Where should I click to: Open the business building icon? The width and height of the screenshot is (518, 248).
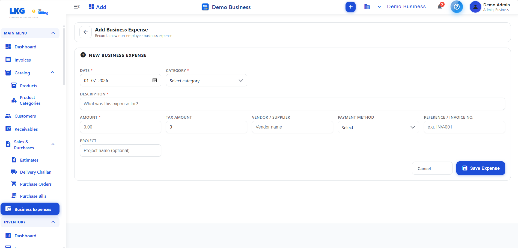coord(367,7)
